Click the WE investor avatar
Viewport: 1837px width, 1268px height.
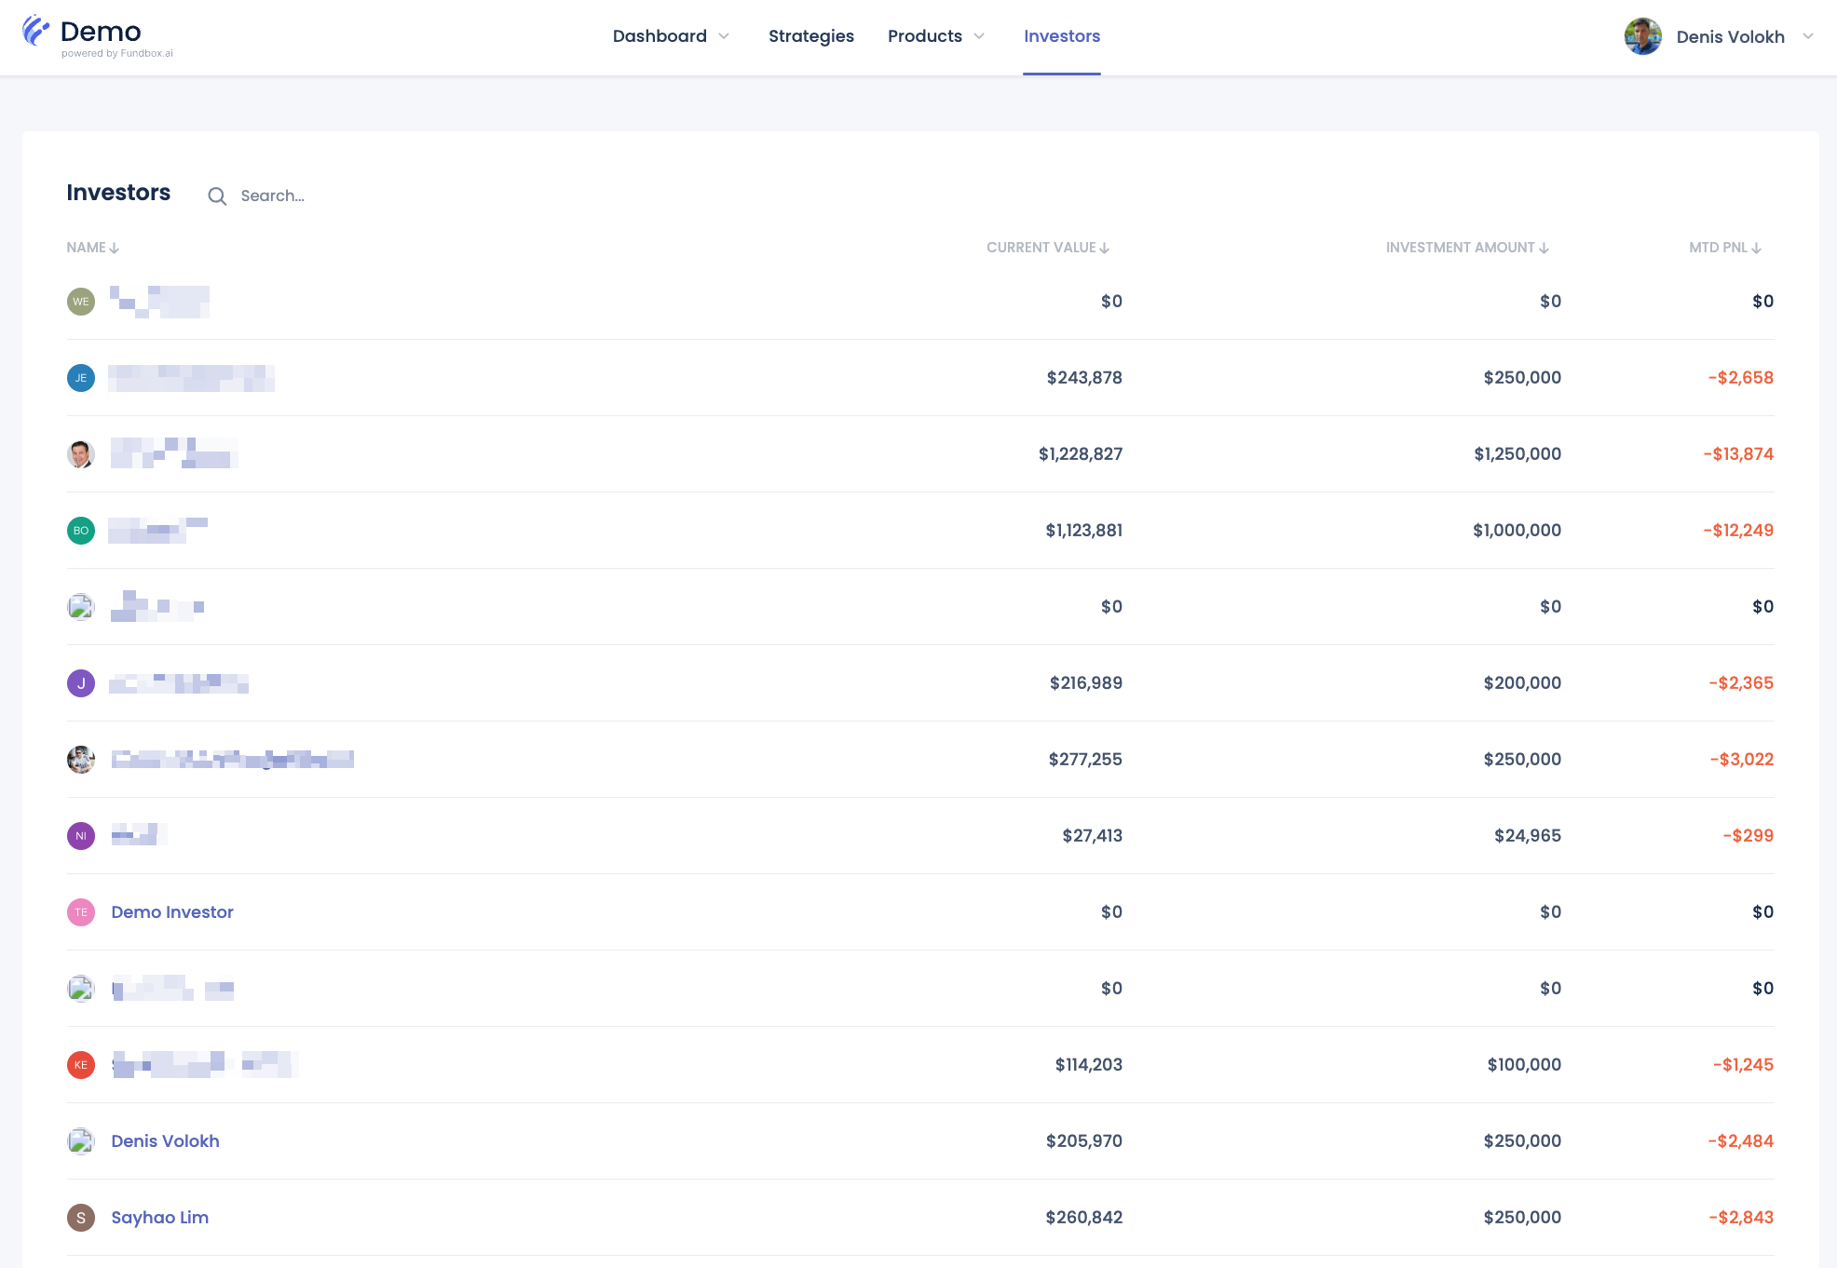(81, 302)
